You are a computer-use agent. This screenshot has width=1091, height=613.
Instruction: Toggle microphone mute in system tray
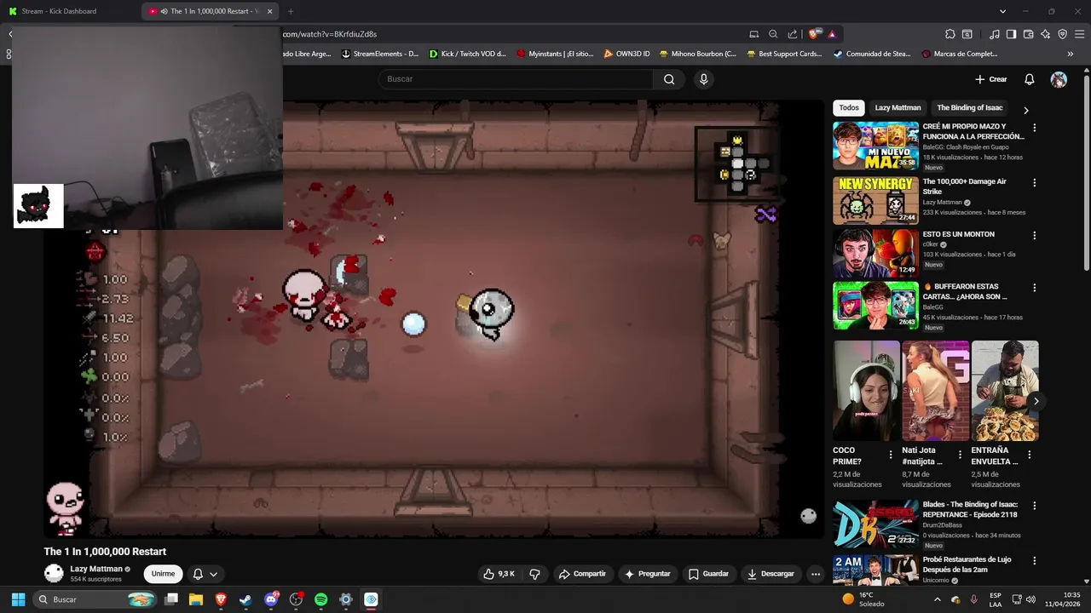coord(973,599)
